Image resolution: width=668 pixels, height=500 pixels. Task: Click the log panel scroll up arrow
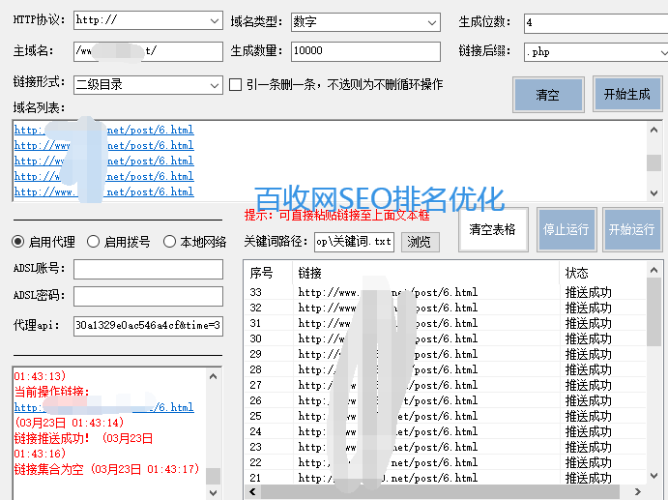pyautogui.click(x=214, y=376)
